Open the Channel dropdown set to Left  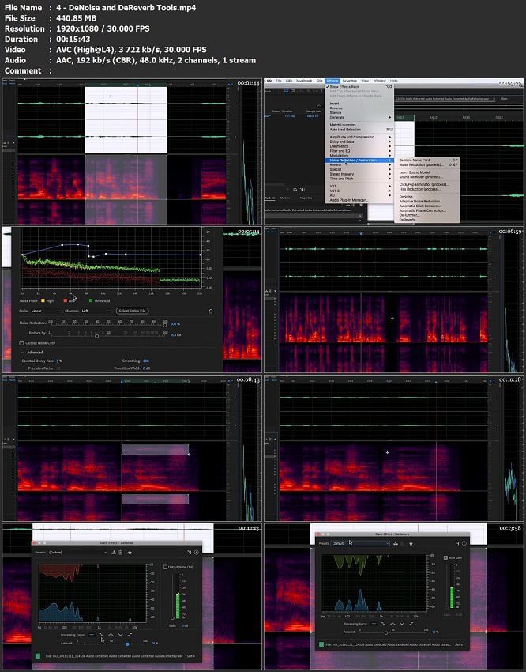tap(96, 311)
